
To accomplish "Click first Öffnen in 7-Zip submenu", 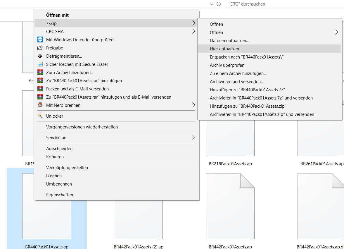I will coord(270,24).
